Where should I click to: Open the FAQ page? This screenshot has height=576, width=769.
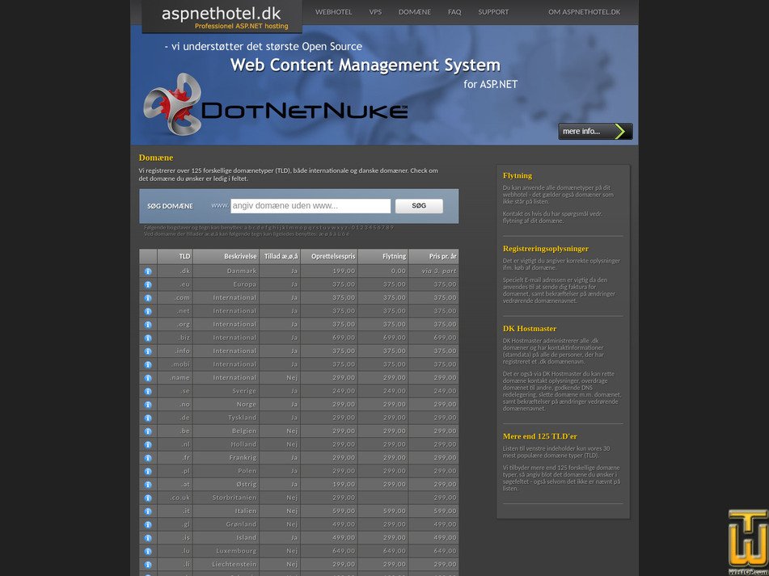pos(454,12)
